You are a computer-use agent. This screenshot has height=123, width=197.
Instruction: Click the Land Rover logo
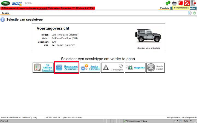point(5,3)
